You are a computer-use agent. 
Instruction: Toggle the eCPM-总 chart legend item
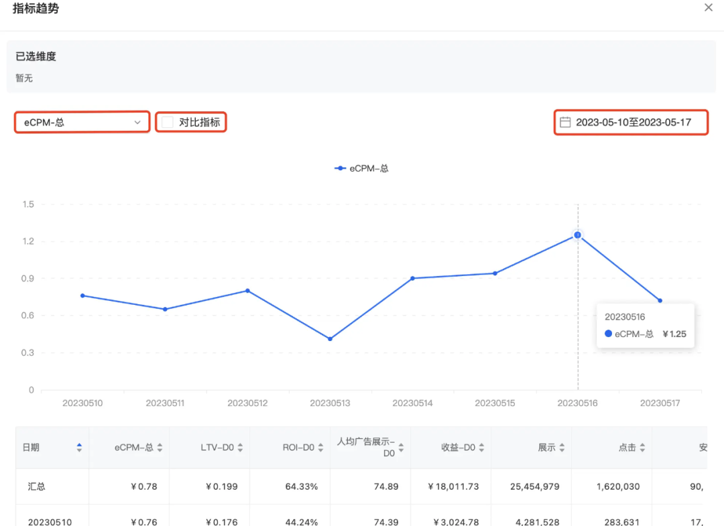pos(361,168)
